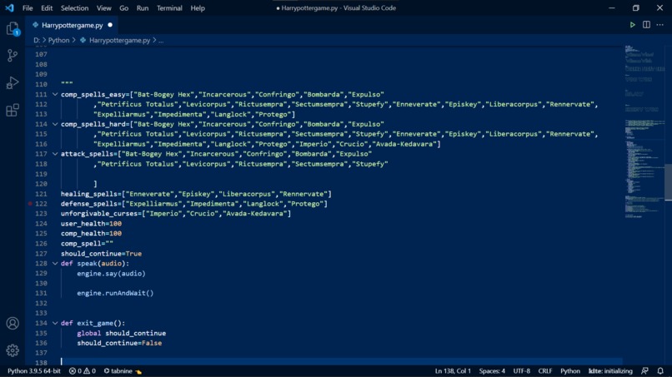Select language mode Python in status bar
This screenshot has width=672, height=377.
click(570, 371)
